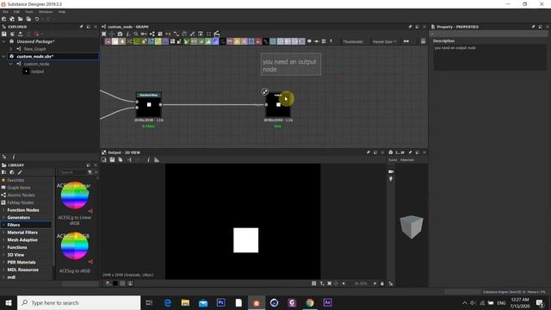Click the blue circular node icon in node toolbar

coord(215,41)
